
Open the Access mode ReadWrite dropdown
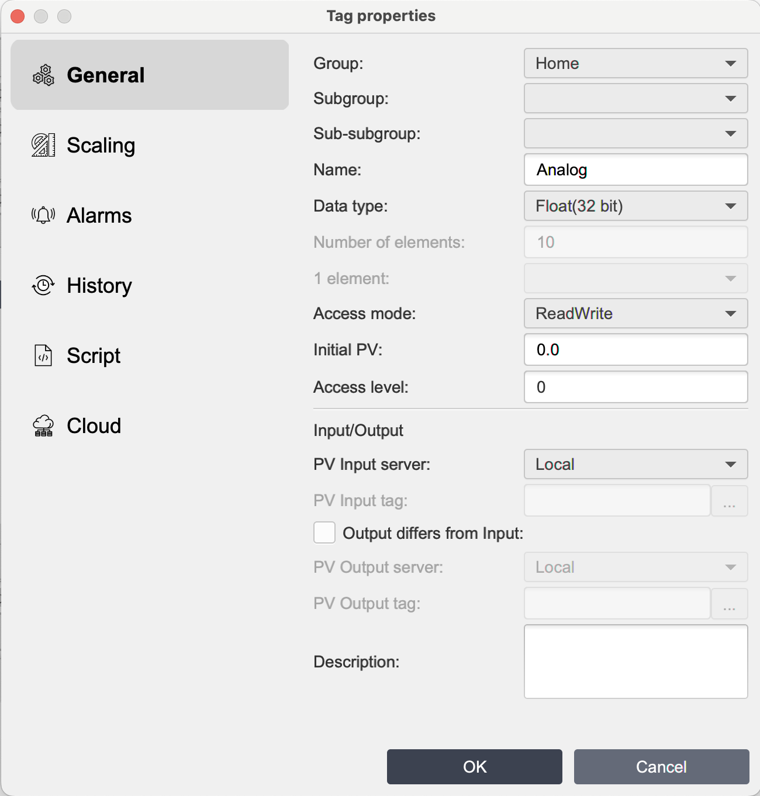point(635,313)
